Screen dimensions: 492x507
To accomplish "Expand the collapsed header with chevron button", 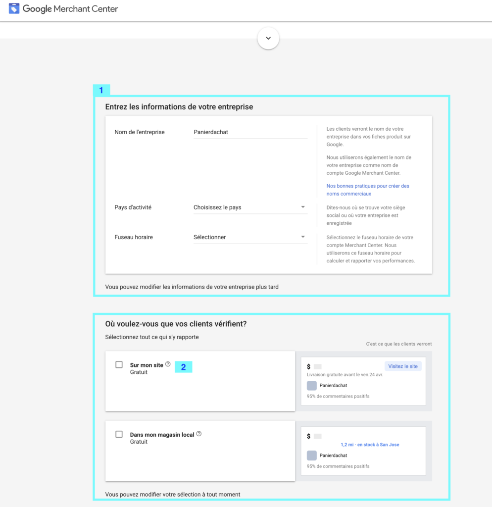I will pyautogui.click(x=268, y=38).
